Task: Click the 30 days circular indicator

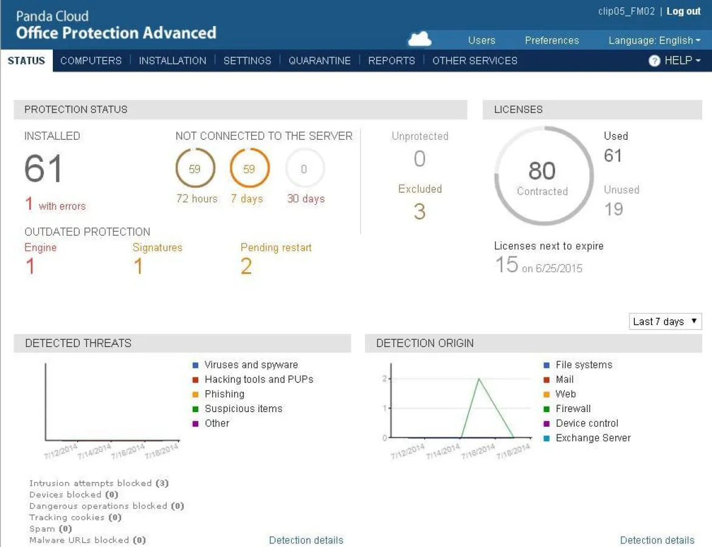Action: tap(304, 169)
